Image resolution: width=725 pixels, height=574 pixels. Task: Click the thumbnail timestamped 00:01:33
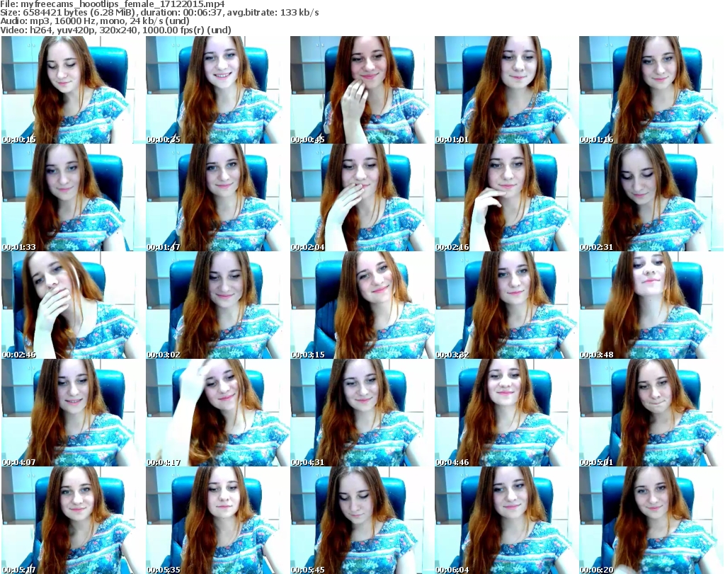point(73,197)
